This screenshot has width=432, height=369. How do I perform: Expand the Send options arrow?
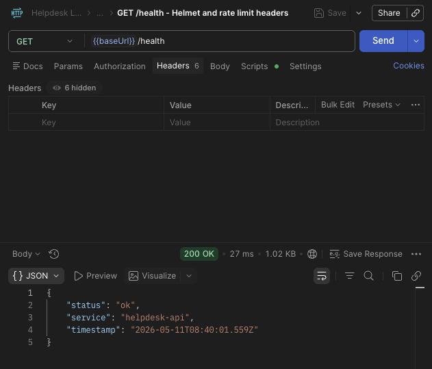(x=416, y=41)
